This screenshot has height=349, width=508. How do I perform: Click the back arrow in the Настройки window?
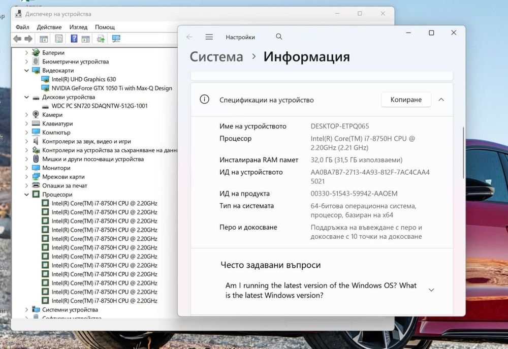pyautogui.click(x=189, y=37)
